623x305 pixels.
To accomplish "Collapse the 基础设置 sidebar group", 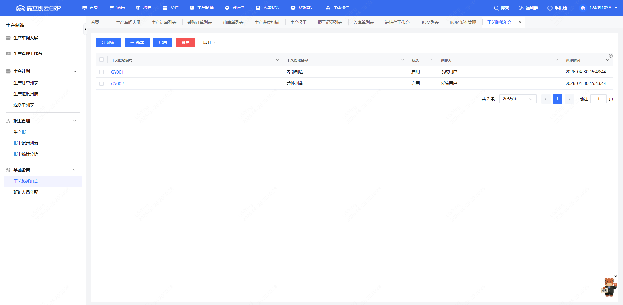I will (75, 170).
